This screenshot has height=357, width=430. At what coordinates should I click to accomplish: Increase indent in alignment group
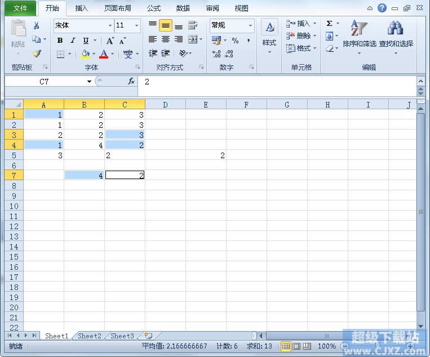pos(165,53)
